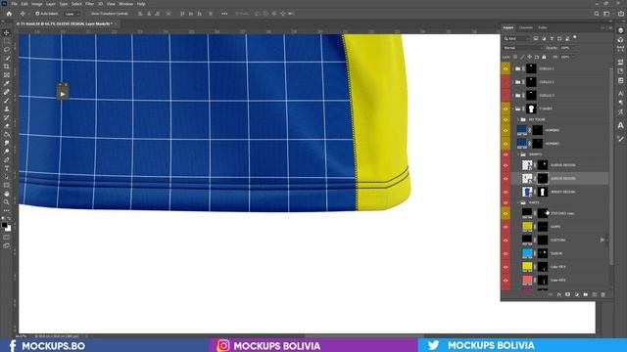Viewport: 627px width, 352px height.
Task: Open more options three dots in options bar
Action: click(224, 14)
